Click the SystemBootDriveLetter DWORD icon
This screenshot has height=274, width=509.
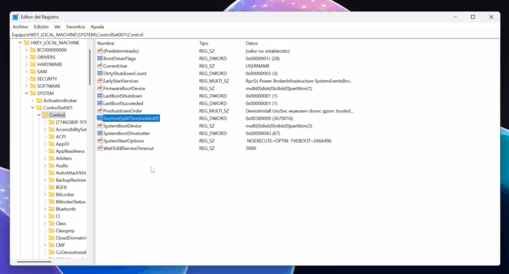point(99,133)
